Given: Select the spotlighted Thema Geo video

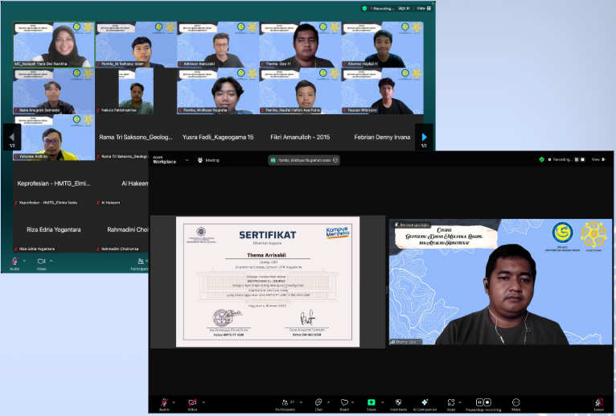Looking at the screenshot, I should tap(500, 282).
